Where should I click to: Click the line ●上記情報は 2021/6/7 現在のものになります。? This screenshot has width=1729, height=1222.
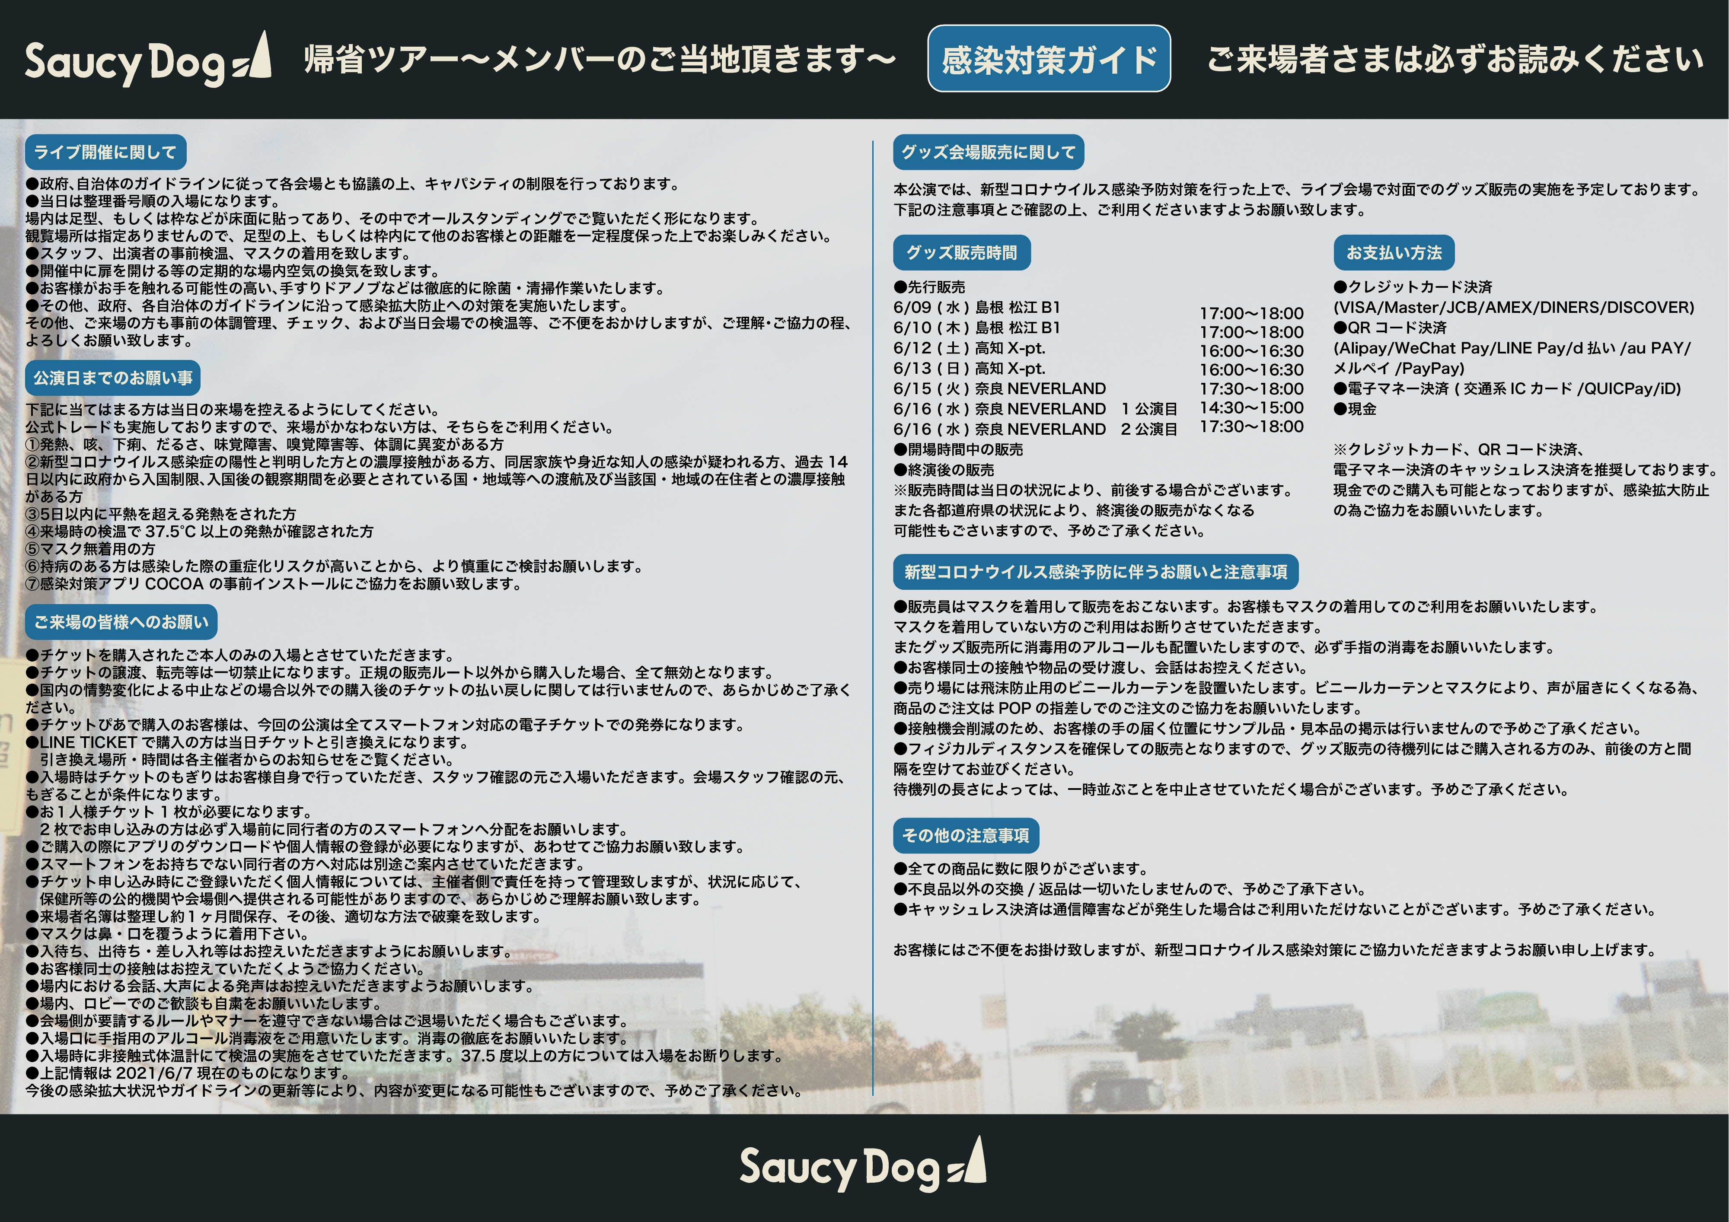tap(188, 1073)
